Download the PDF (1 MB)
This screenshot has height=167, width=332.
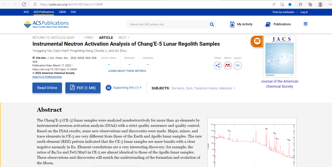tap(83, 88)
